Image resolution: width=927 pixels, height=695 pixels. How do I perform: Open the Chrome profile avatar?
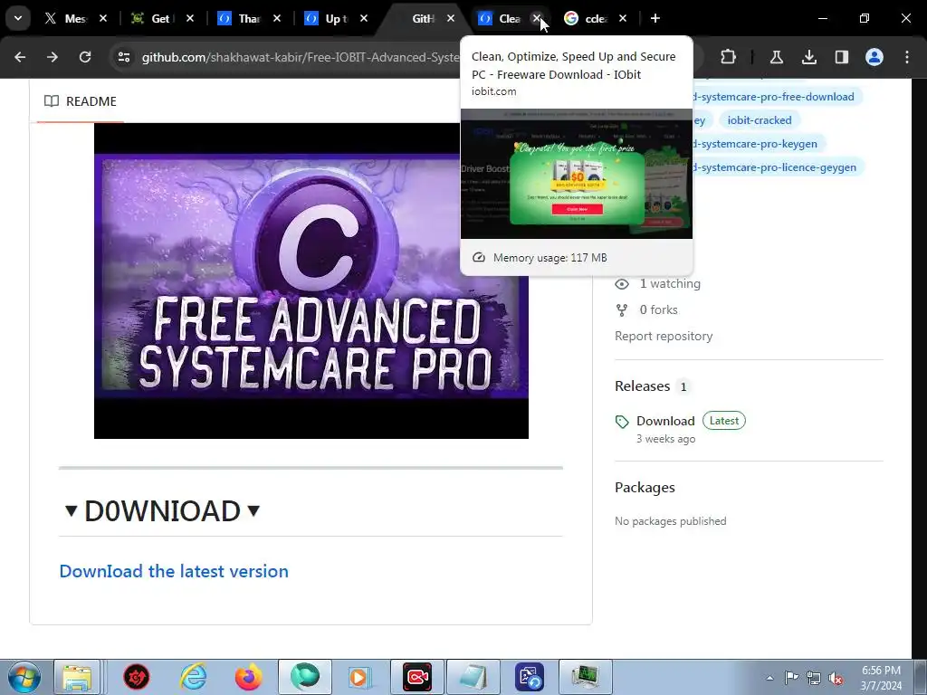(874, 57)
